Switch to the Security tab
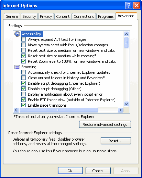The height and width of the screenshot is (178, 142). point(29,16)
